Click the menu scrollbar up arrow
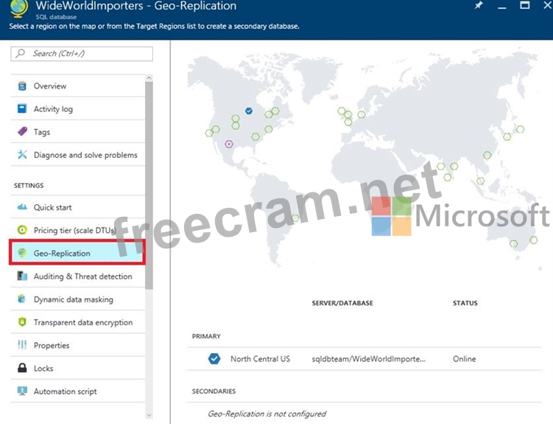The width and height of the screenshot is (553, 424). coord(149,77)
